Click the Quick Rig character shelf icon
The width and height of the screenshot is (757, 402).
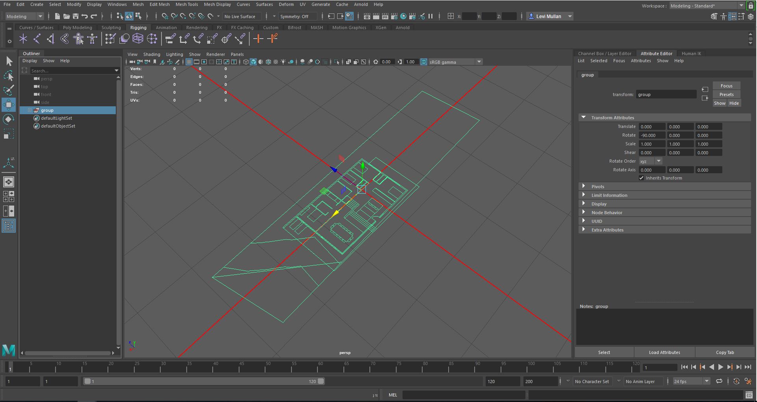[x=79, y=39]
